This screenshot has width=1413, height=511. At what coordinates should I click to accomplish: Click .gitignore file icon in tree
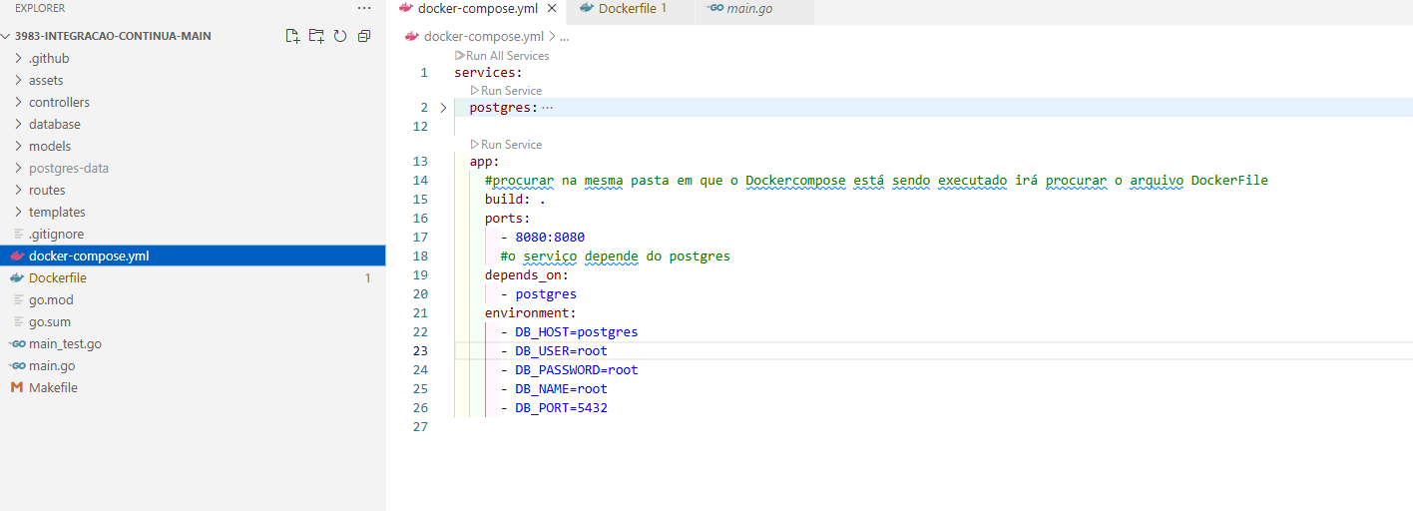pos(19,234)
